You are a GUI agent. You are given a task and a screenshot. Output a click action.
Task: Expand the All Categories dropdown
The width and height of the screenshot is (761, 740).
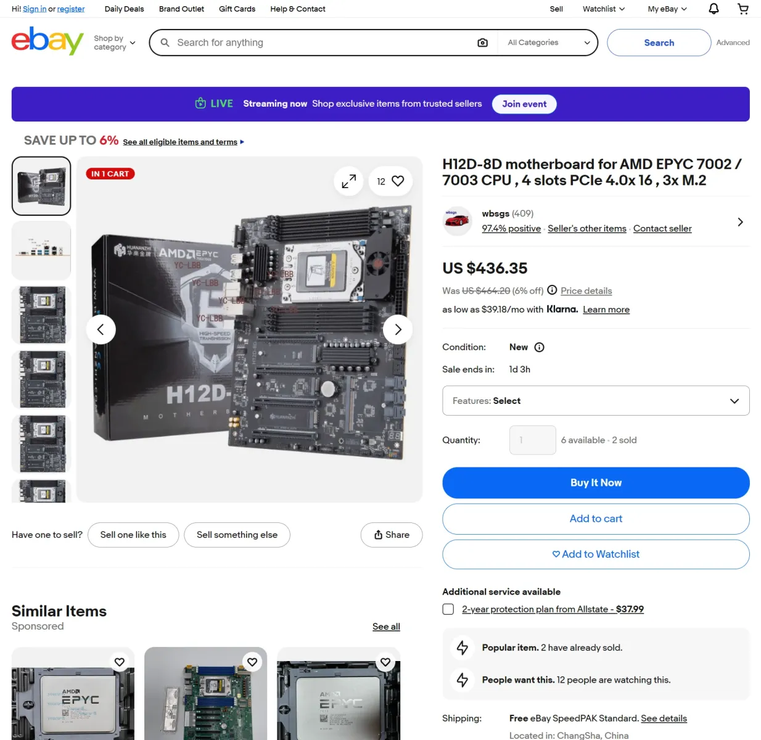point(548,43)
